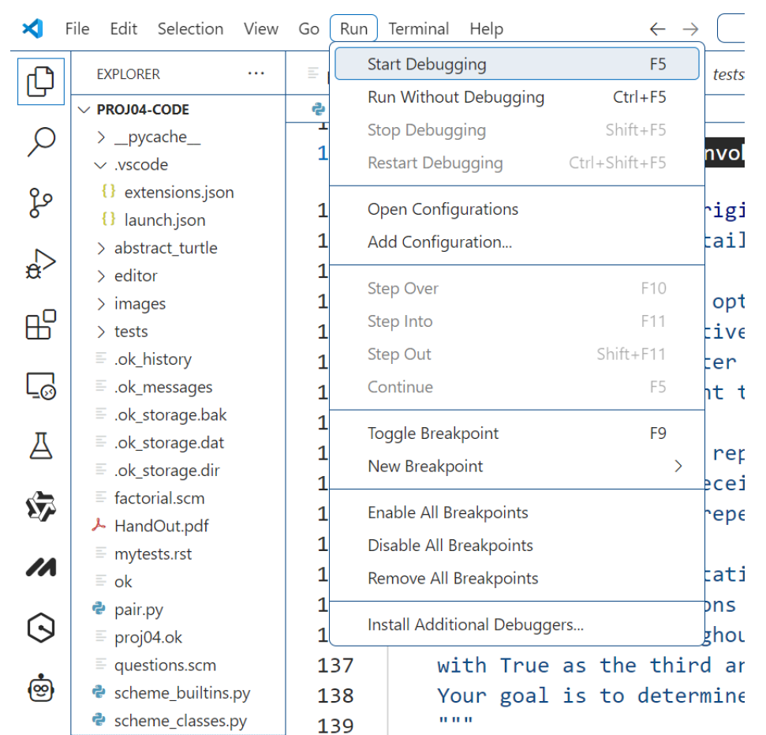The width and height of the screenshot is (766, 735).
Task: Click the robot icon in activity bar
Action: 41,688
